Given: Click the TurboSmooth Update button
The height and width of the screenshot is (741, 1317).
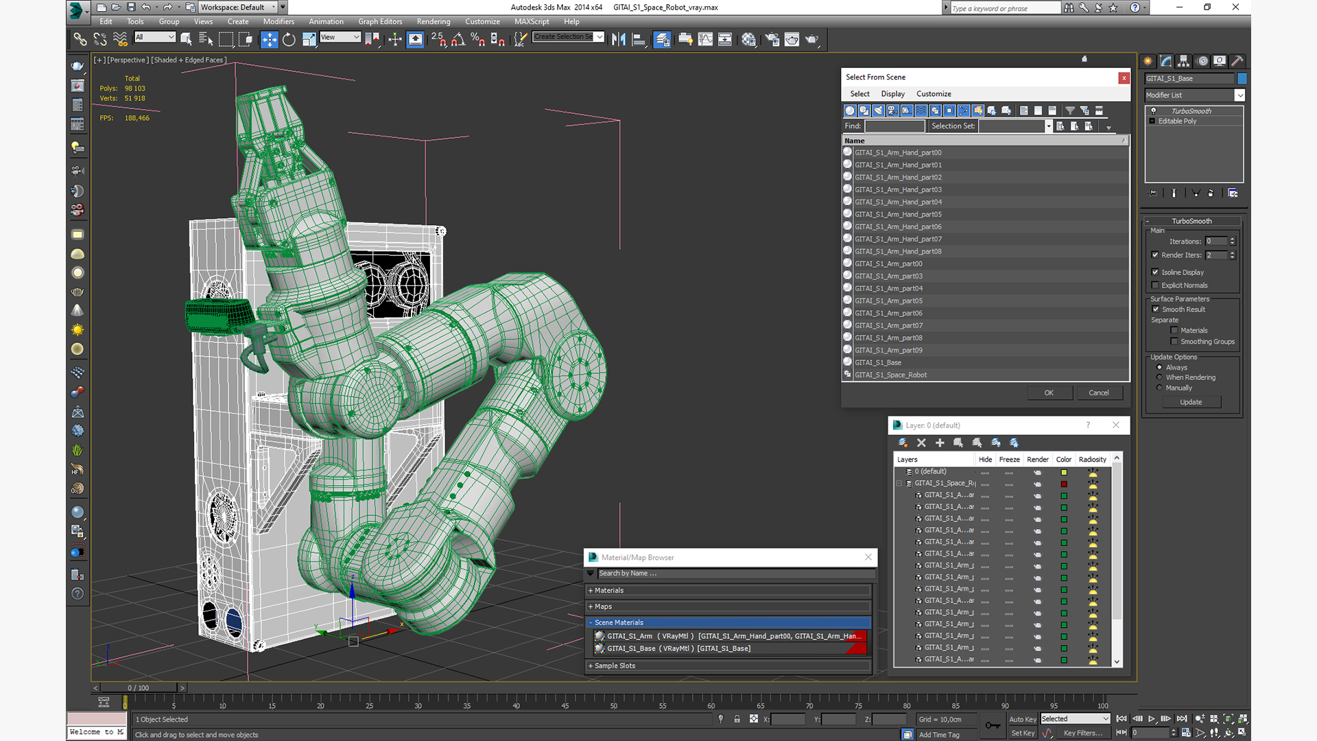Looking at the screenshot, I should point(1191,403).
